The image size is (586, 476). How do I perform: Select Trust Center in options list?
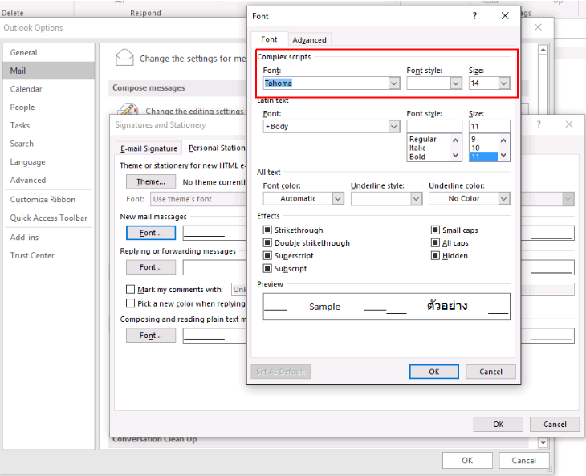(32, 256)
